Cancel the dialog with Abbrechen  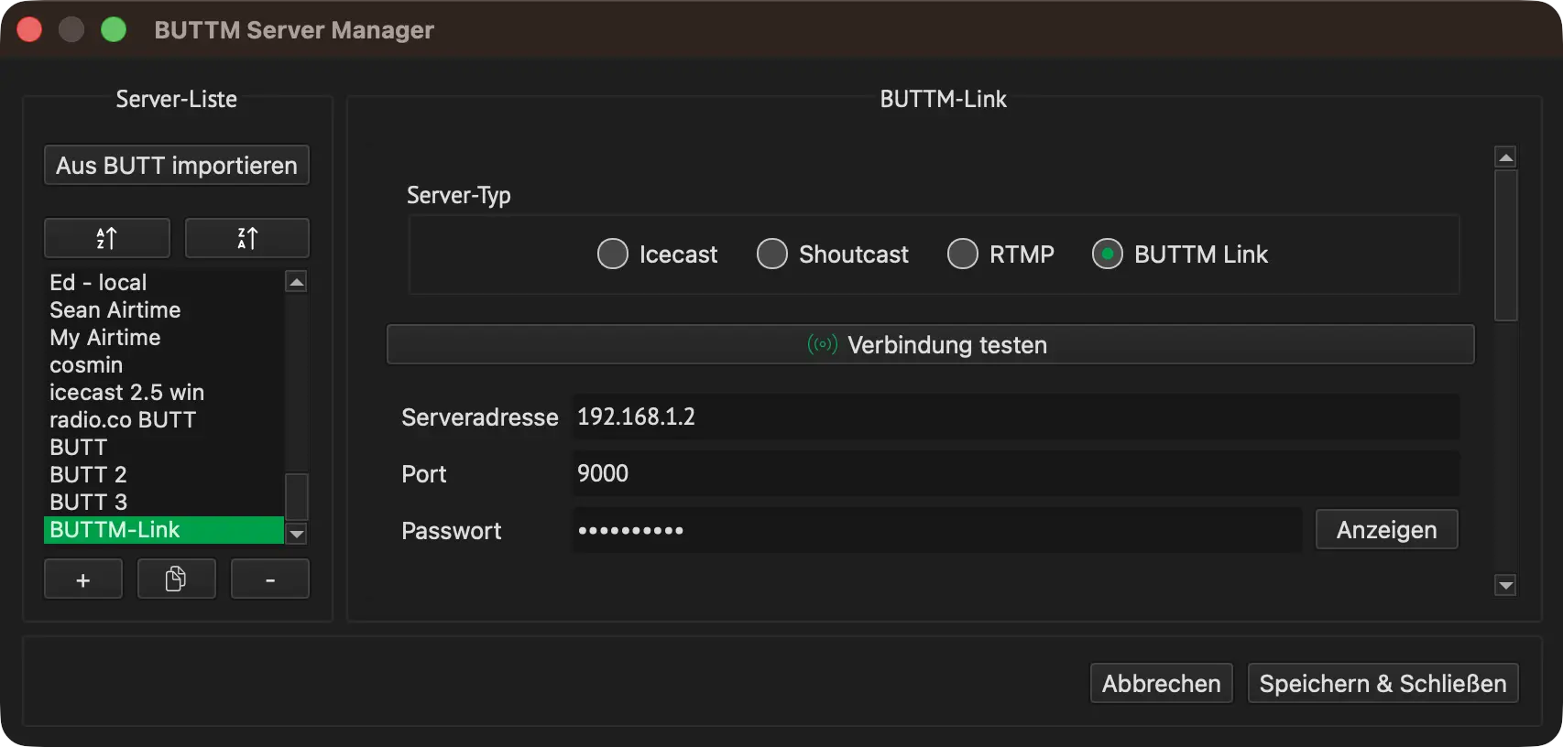click(1162, 683)
